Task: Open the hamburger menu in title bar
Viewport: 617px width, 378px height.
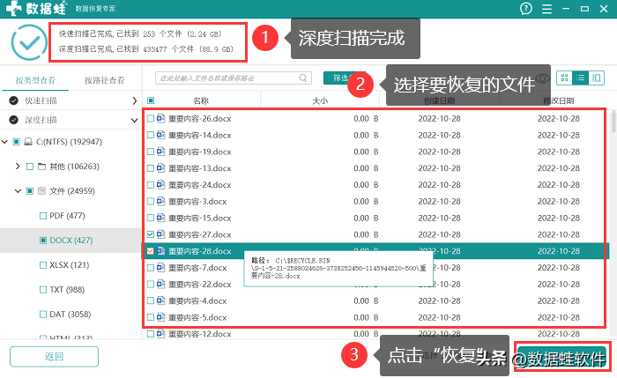Action: [x=546, y=9]
